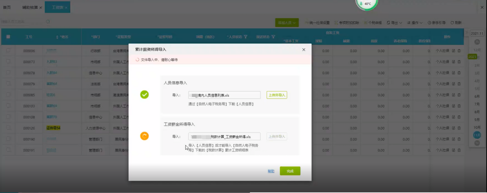
Task: Go to the 首页 home tab
Action: [x=7, y=7]
